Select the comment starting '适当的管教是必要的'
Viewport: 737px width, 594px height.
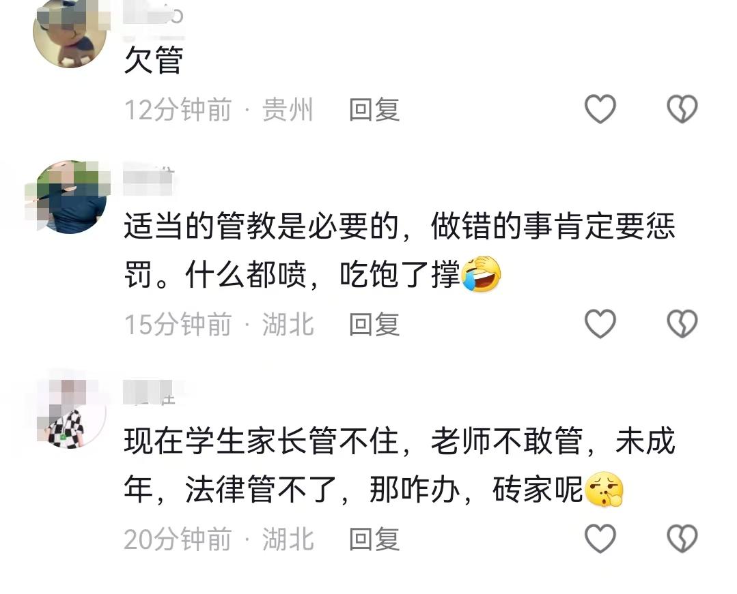tap(400, 250)
